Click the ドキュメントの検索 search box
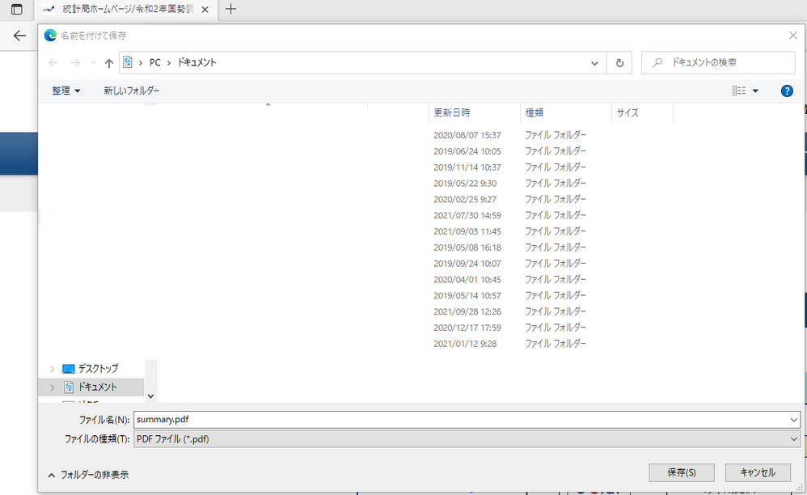 [x=718, y=63]
